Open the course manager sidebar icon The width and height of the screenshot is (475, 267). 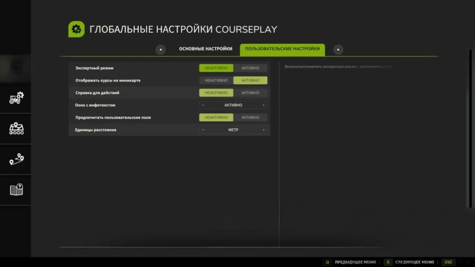16,128
